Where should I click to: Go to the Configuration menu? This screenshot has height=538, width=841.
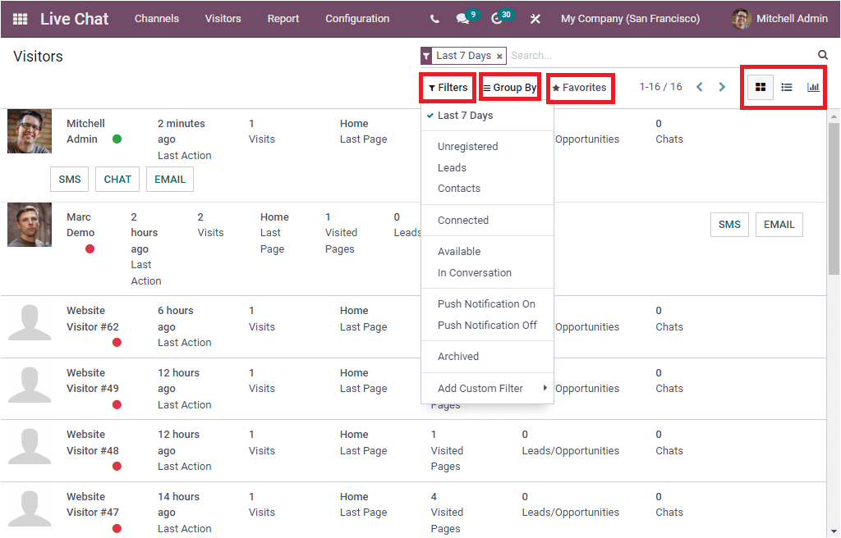coord(357,18)
